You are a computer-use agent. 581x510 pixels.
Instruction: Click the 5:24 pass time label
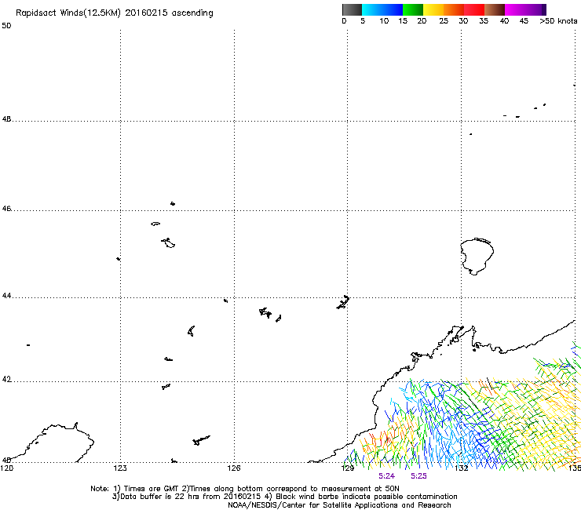pos(386,476)
